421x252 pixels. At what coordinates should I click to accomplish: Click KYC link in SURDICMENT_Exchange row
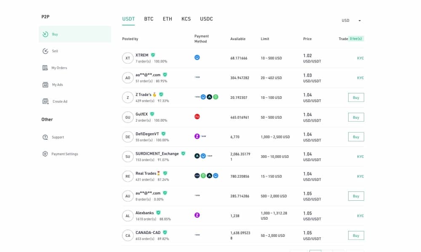pyautogui.click(x=360, y=157)
